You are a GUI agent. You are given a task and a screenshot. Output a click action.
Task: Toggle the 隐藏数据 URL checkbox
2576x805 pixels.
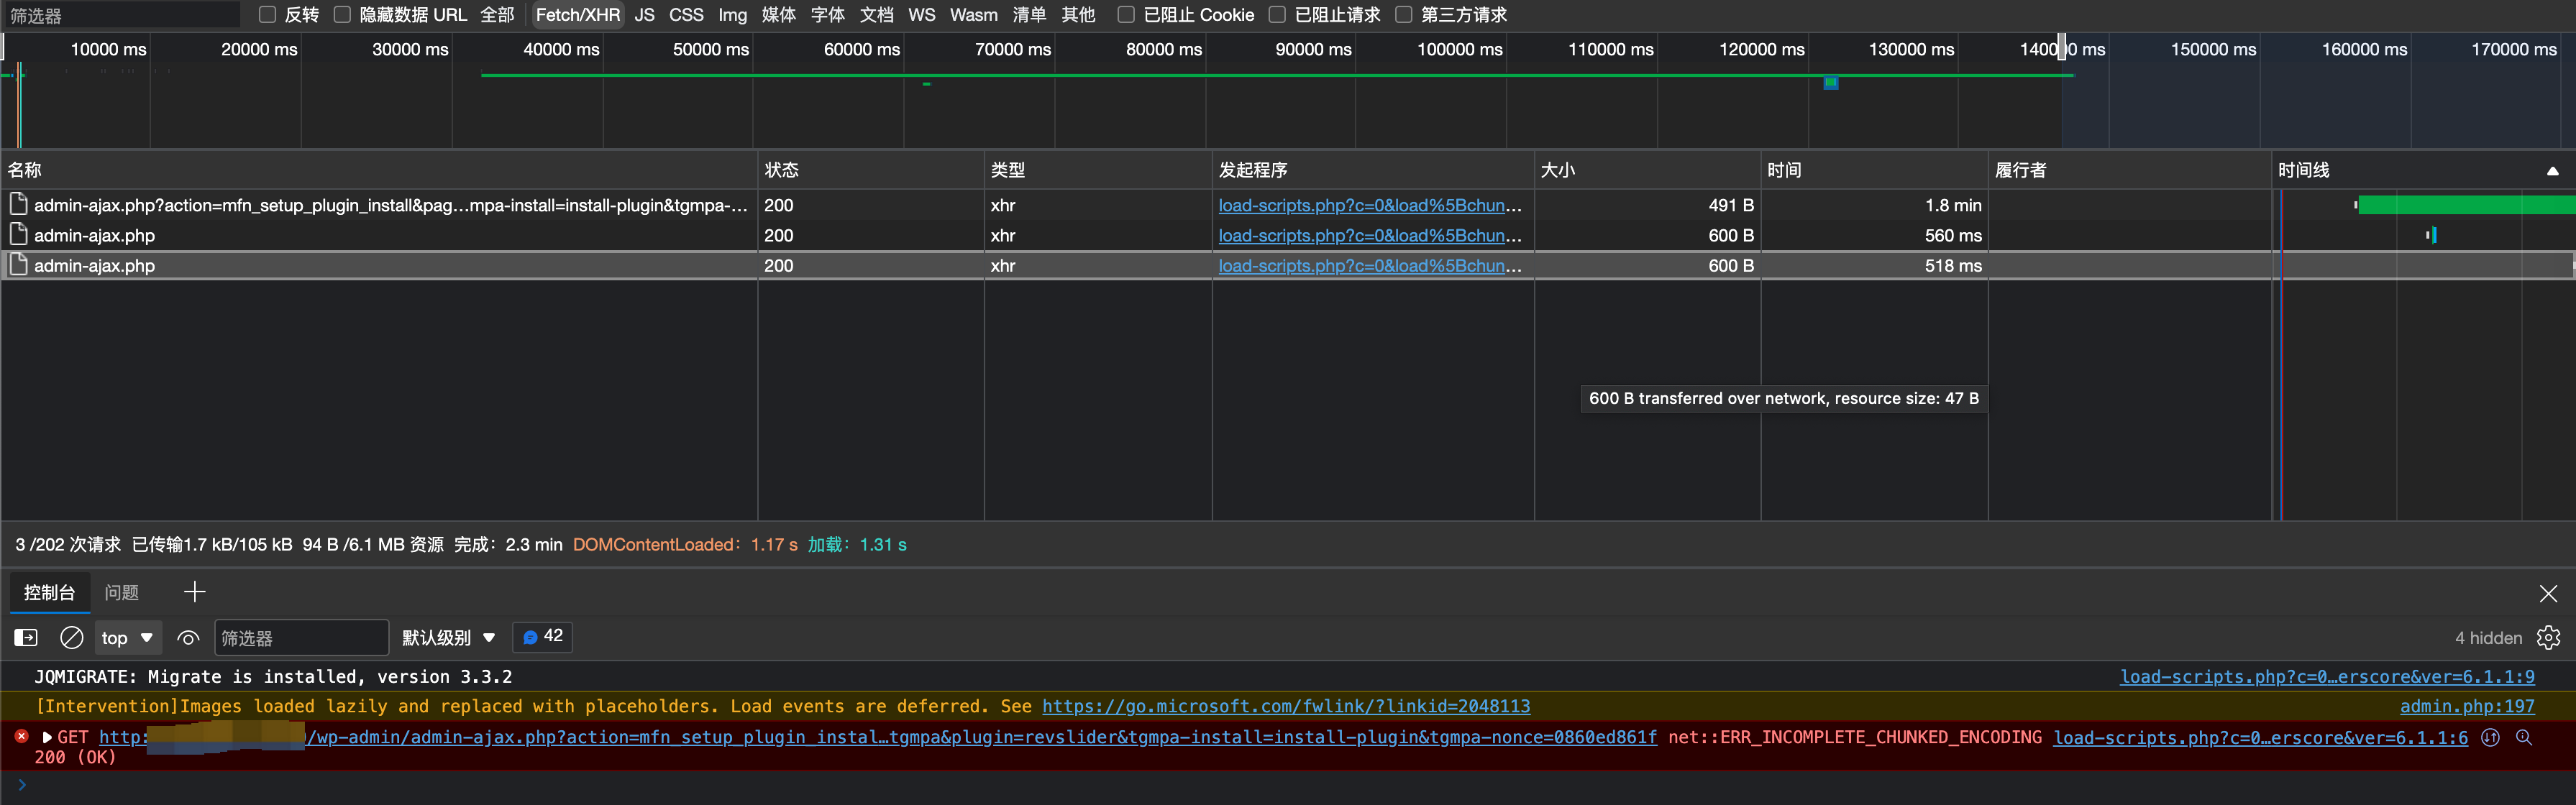tap(342, 14)
